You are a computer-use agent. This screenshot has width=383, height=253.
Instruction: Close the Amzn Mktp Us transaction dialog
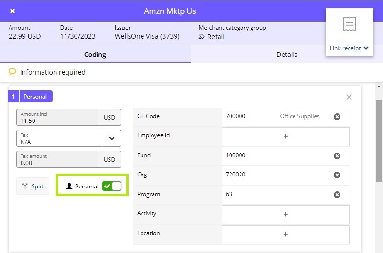12,11
